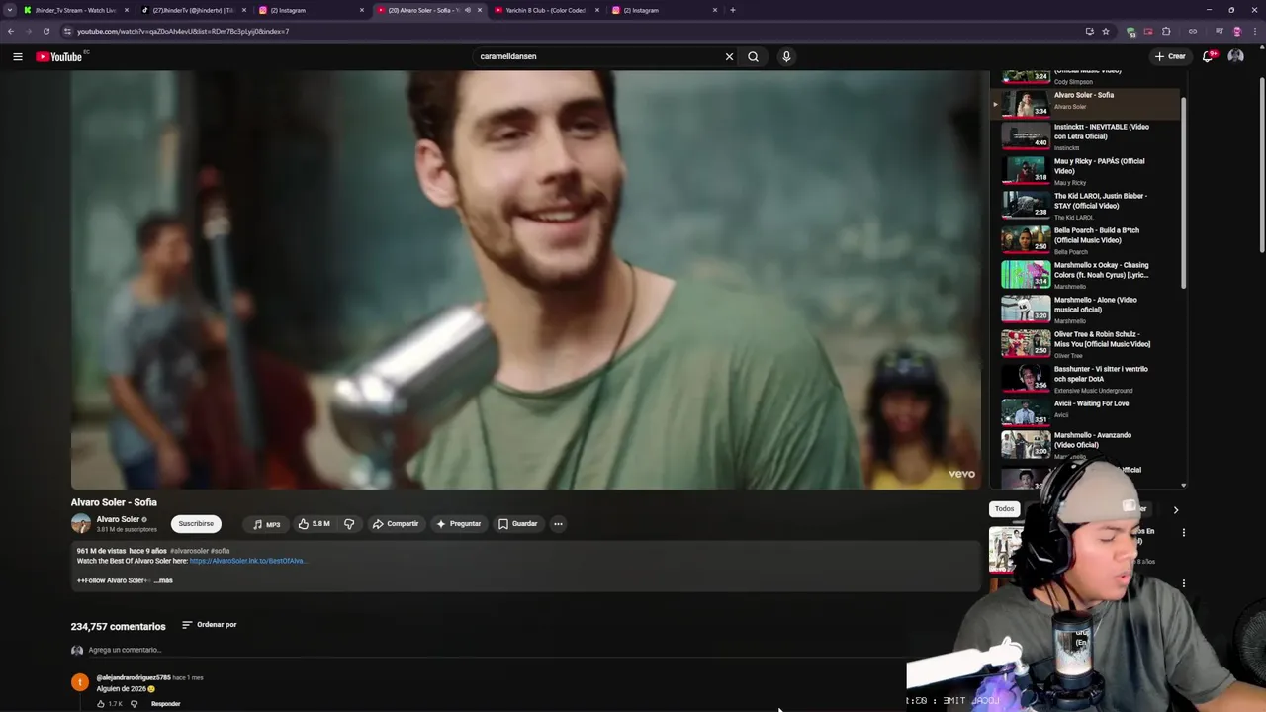Image resolution: width=1266 pixels, height=712 pixels.
Task: Run search with magnifying glass button
Action: point(754,56)
